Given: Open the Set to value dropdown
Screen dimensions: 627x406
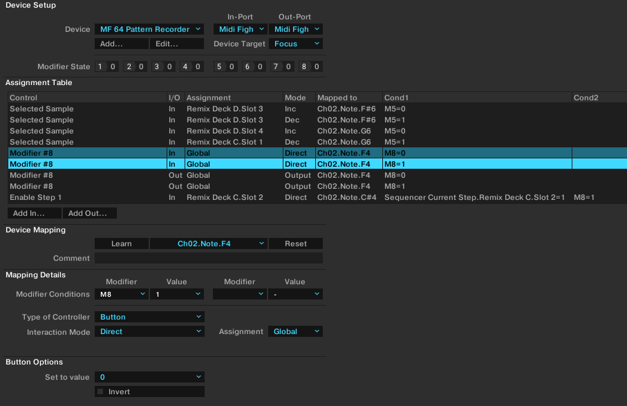Looking at the screenshot, I should point(149,377).
